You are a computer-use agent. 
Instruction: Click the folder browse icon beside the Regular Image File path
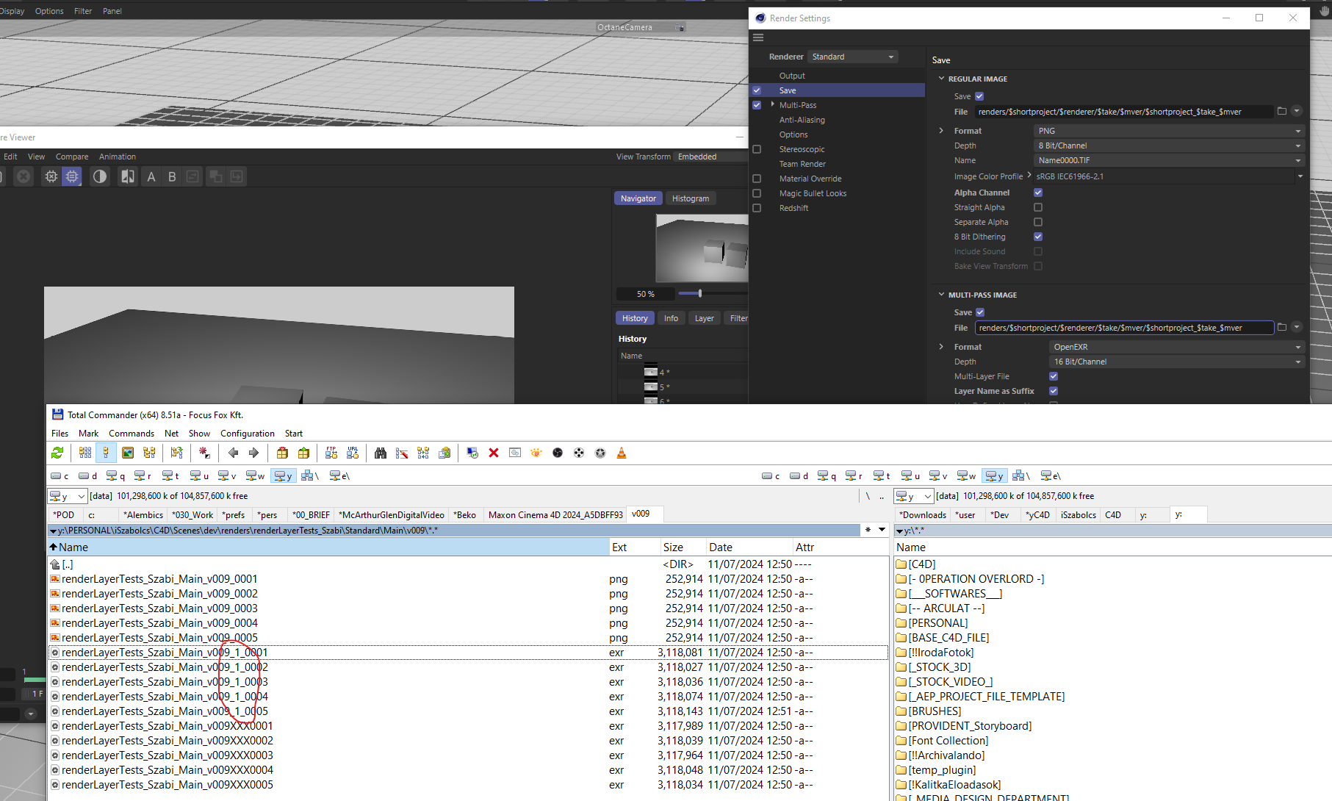1282,111
